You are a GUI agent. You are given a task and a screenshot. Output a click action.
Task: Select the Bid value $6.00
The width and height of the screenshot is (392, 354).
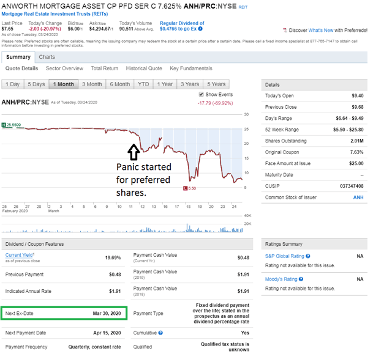pos(73,29)
